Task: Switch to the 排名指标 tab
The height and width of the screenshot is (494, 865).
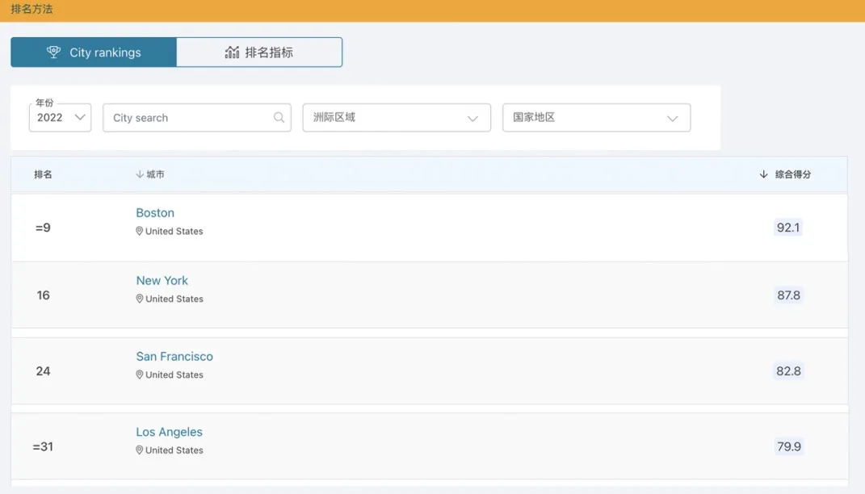Action: click(259, 52)
